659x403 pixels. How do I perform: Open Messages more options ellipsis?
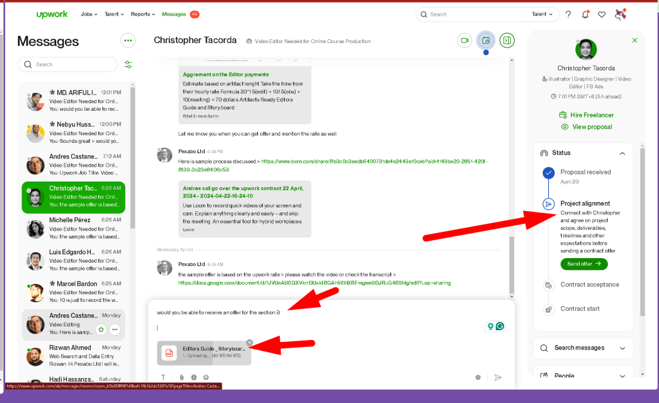pos(128,41)
